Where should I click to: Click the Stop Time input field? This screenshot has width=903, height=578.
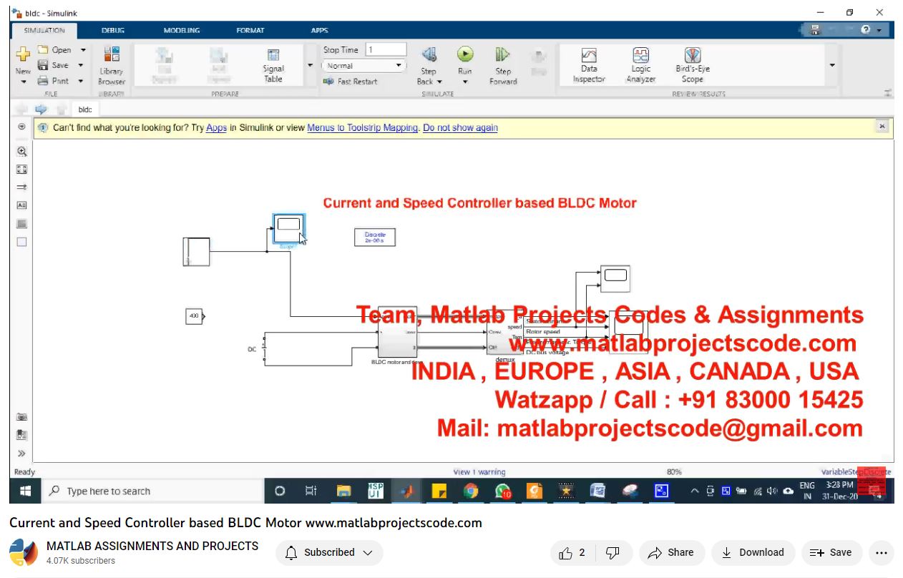(386, 50)
